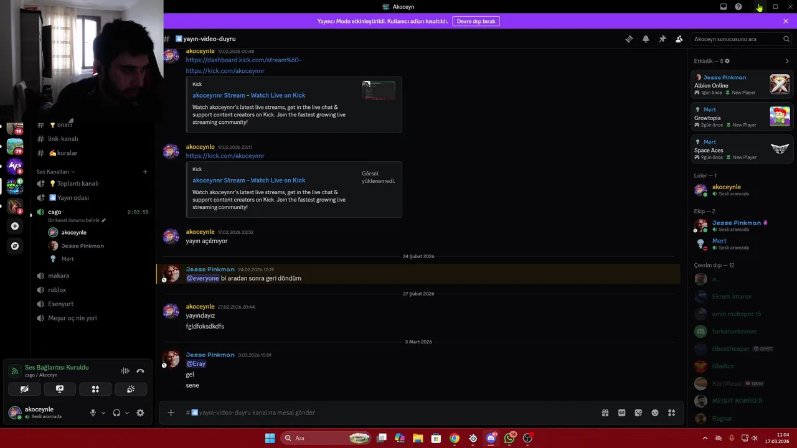Open the apps launcher icon in message bar
This screenshot has height=448, width=797.
tap(671, 413)
